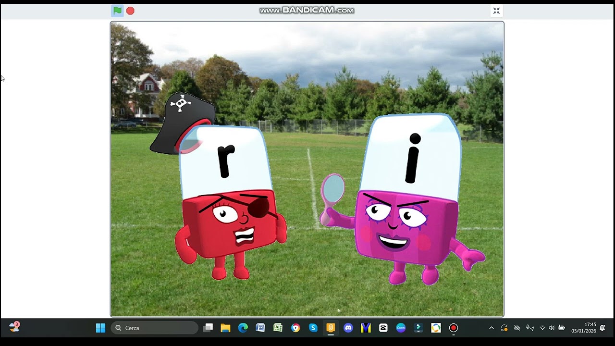Open Skype from the taskbar
The image size is (615, 346).
tap(313, 328)
